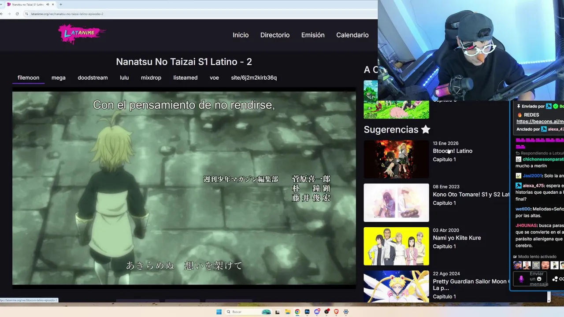Image resolution: width=564 pixels, height=317 pixels.
Task: Close the Nanatsu no Taizai browser tab
Action: pos(53,4)
